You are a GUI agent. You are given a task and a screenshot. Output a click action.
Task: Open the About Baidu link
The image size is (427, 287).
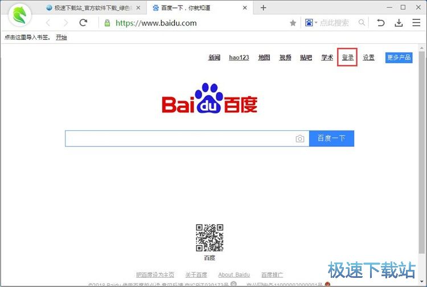pos(234,274)
